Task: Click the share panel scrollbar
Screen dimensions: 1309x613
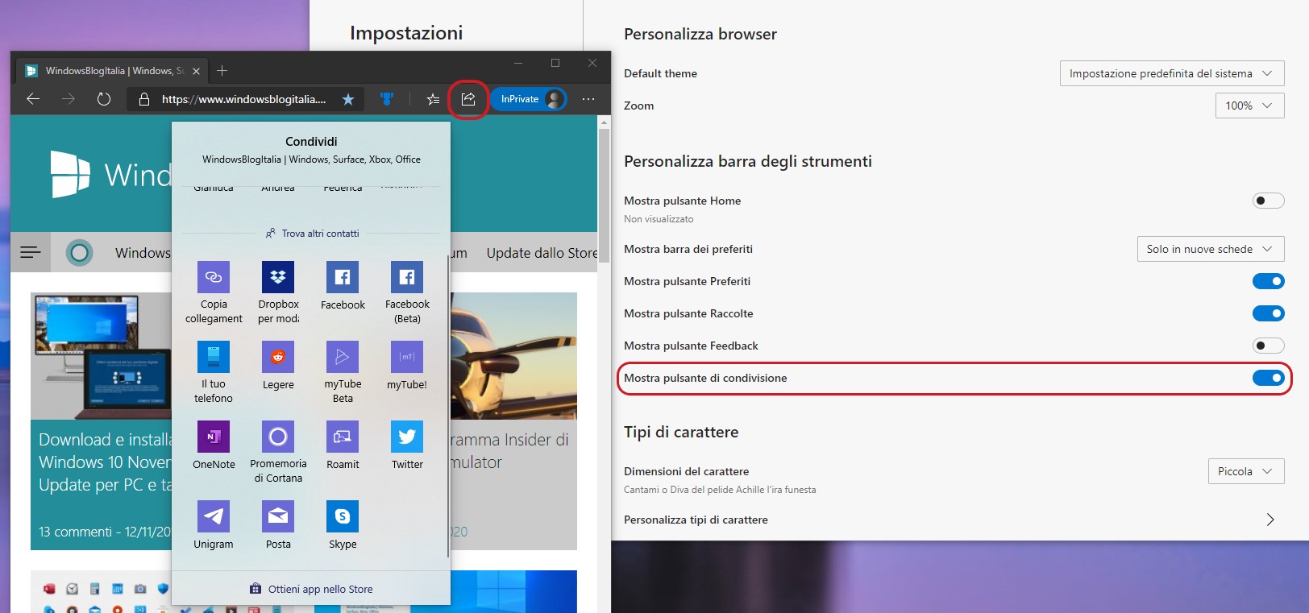Action: (x=447, y=407)
